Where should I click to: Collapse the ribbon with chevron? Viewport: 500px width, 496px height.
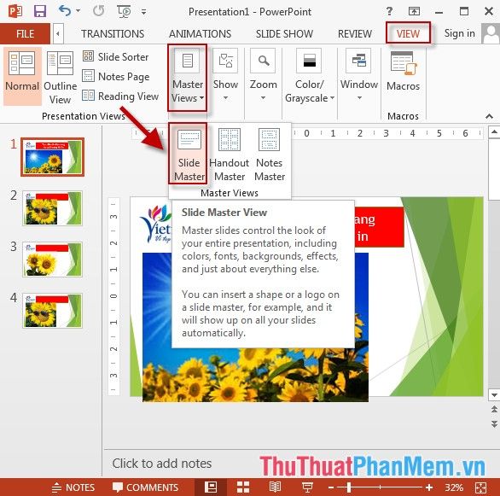point(489,116)
